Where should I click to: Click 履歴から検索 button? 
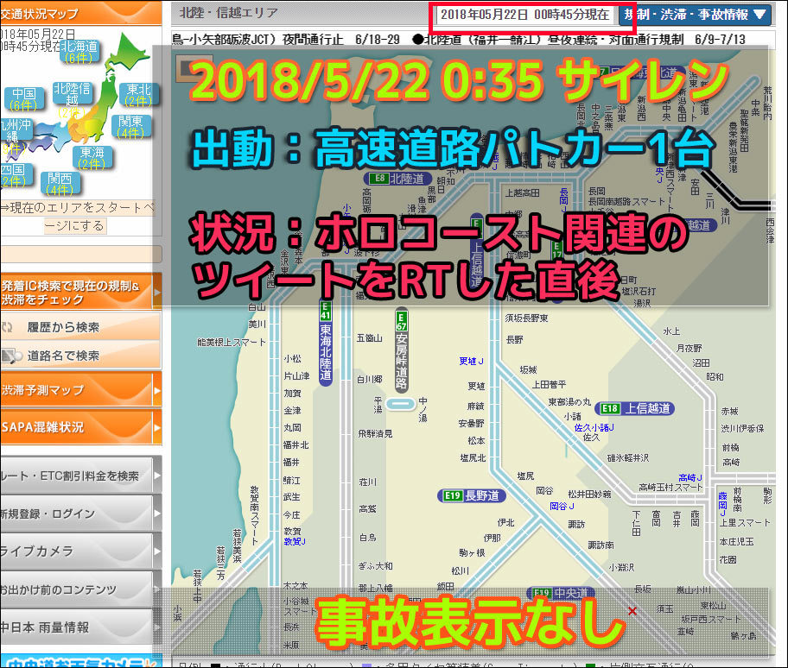pyautogui.click(x=80, y=327)
